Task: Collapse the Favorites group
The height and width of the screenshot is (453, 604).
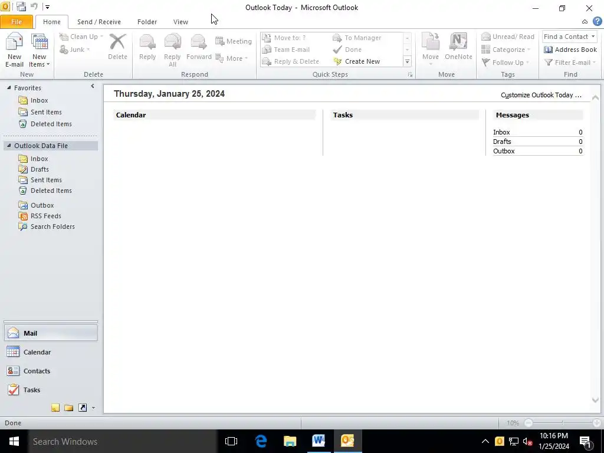Action: pyautogui.click(x=9, y=88)
